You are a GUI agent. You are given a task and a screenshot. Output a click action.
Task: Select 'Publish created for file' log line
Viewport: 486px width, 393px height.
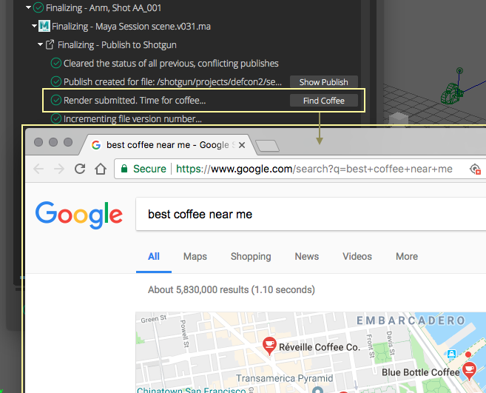pyautogui.click(x=172, y=82)
